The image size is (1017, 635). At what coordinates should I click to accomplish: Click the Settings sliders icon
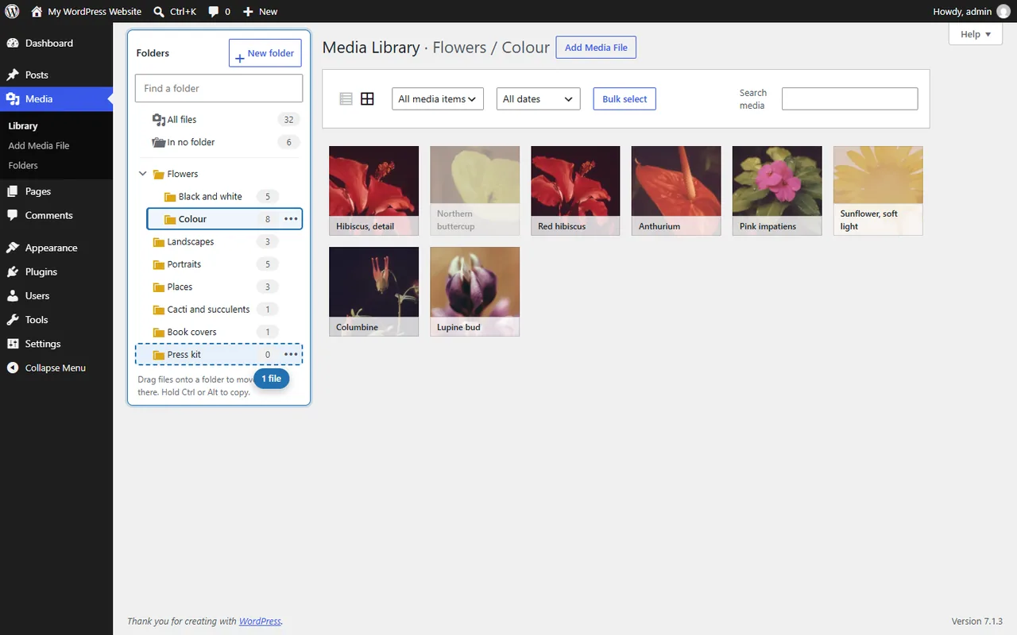[13, 344]
